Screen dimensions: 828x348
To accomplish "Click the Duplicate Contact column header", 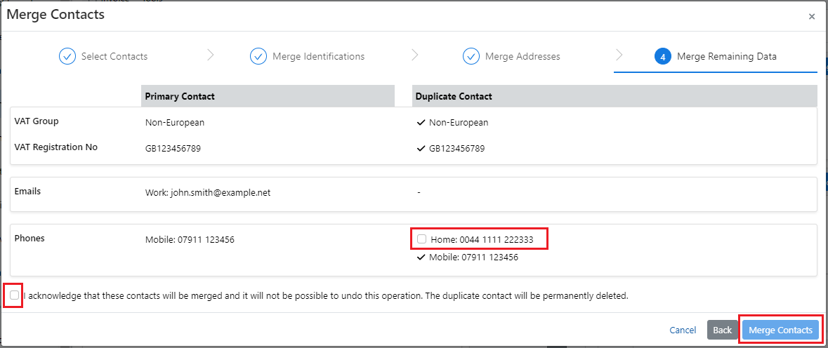I will tap(453, 96).
